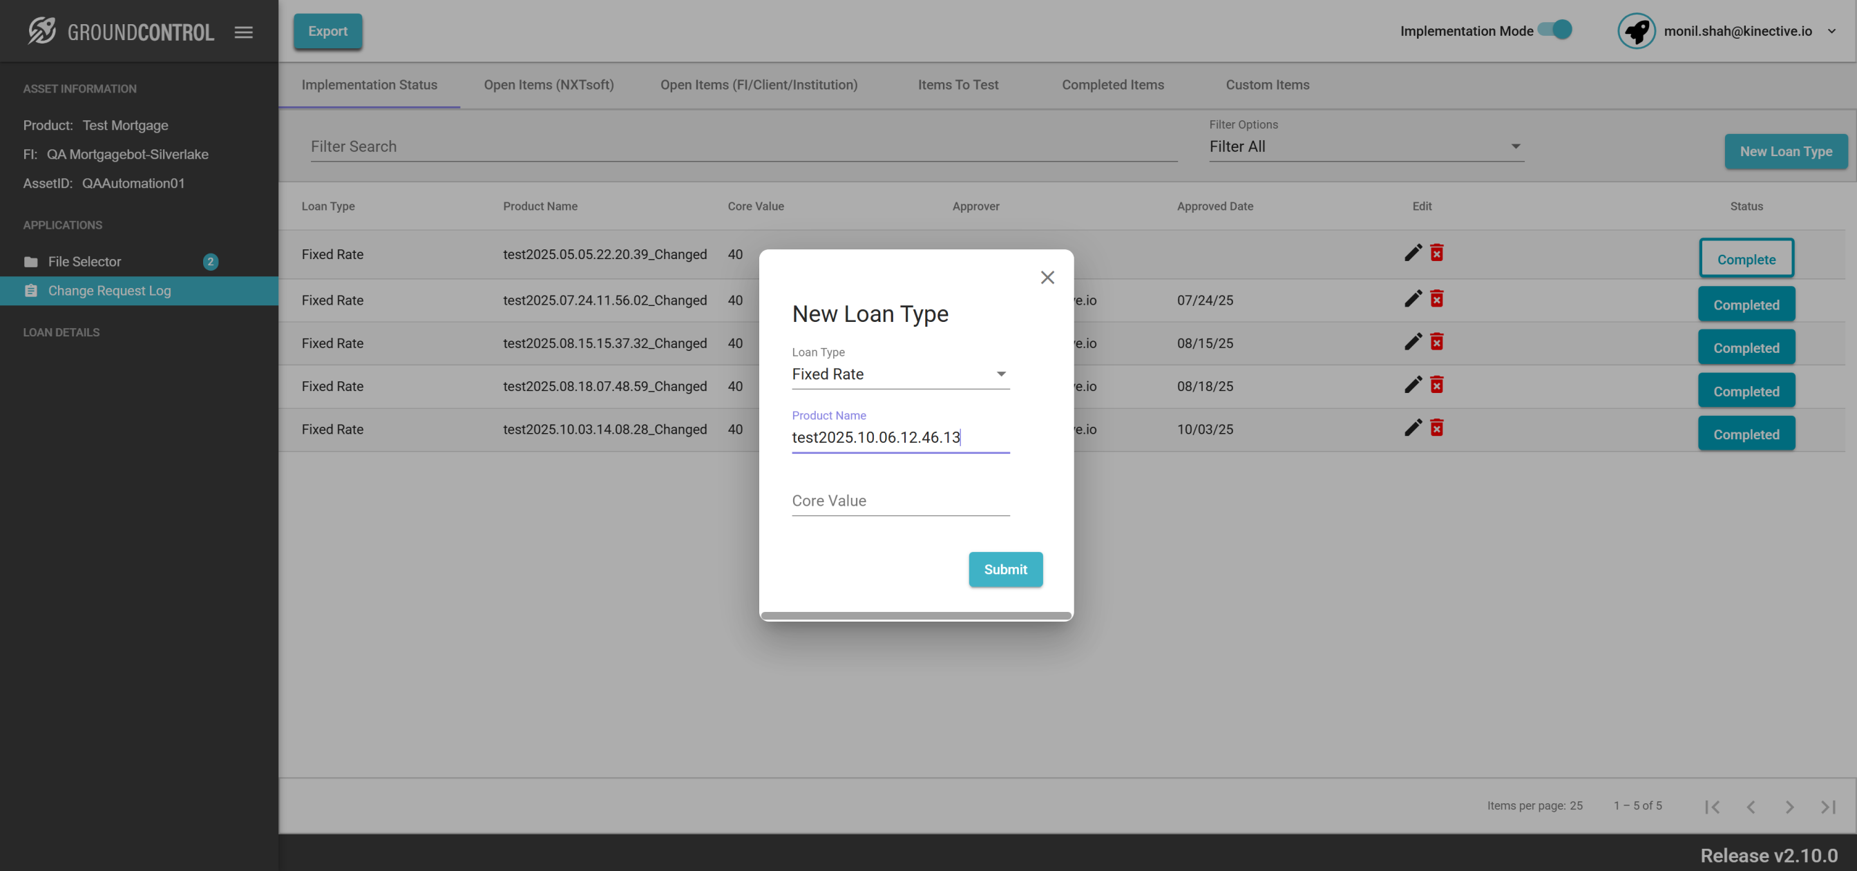Click the Complete status button in first row
Viewport: 1857px width, 871px height.
click(1746, 260)
